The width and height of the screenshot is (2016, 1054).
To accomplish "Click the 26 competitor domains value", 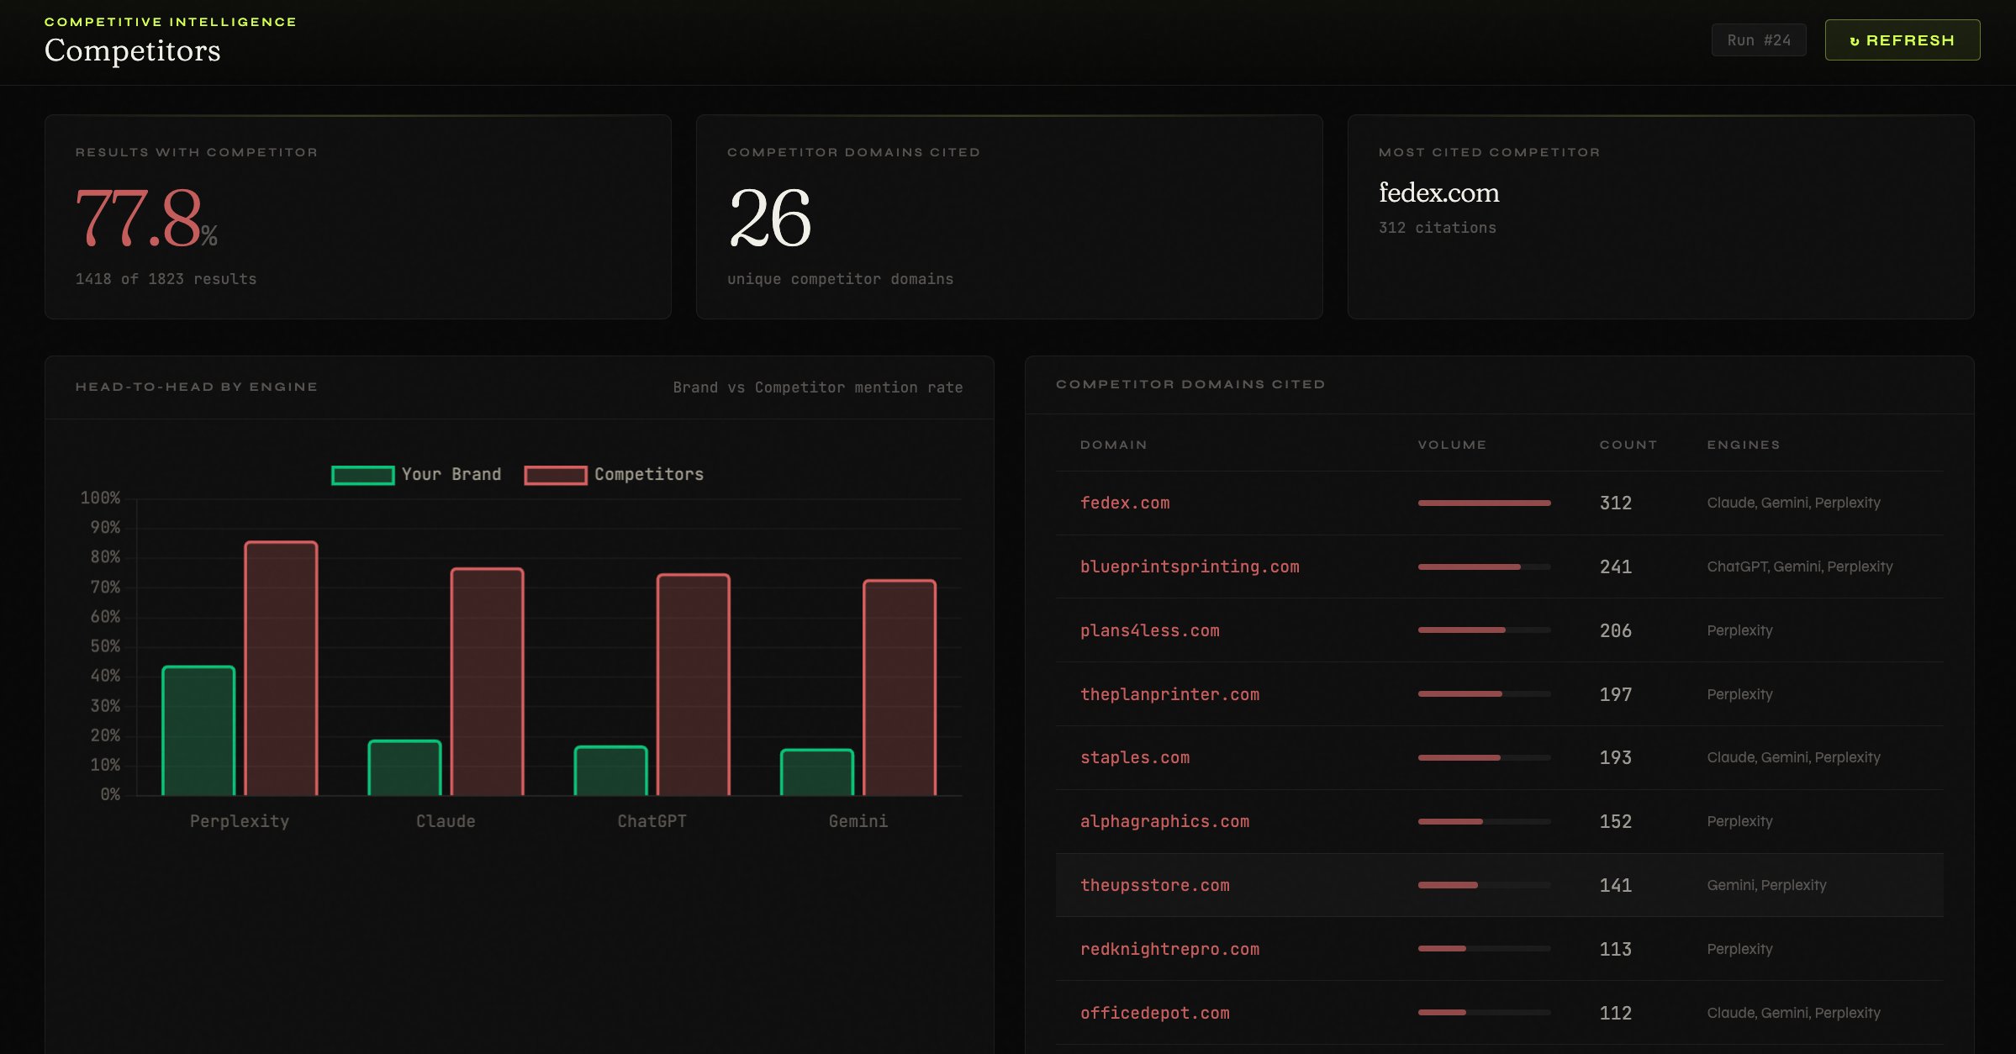I will (x=769, y=218).
